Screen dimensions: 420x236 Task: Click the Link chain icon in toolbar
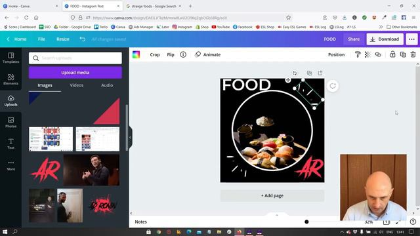pos(378,54)
